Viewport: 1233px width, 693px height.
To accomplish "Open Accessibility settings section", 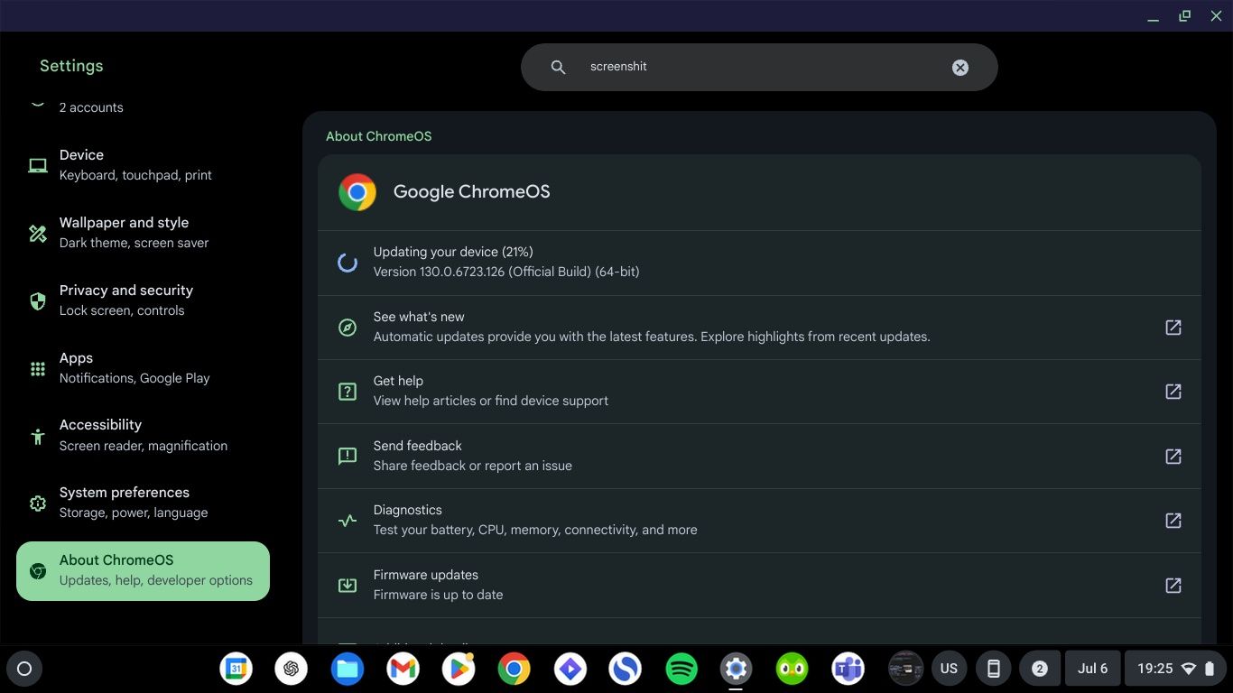I will coord(143,435).
